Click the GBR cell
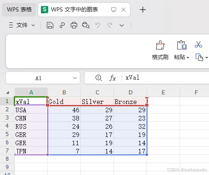The image size is (209, 175). tap(31, 135)
